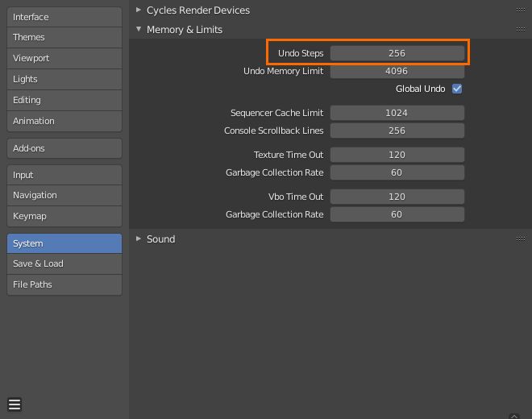532x419 pixels.
Task: Click the Global Undo label
Action: click(x=421, y=89)
